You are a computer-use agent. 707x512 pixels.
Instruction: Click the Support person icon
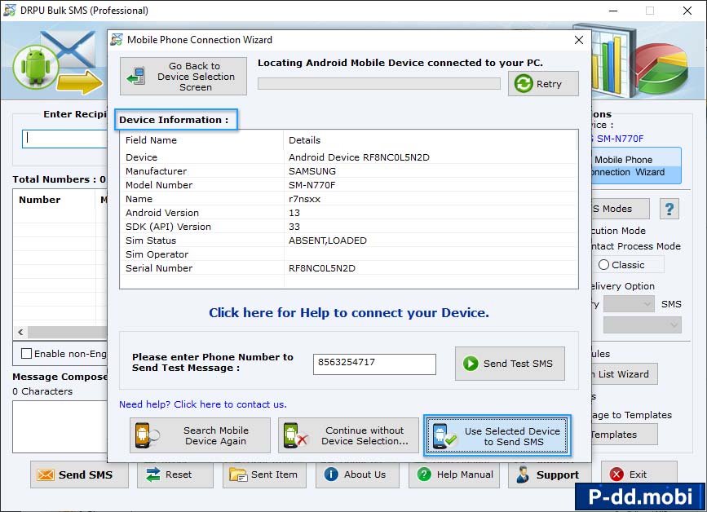click(523, 474)
